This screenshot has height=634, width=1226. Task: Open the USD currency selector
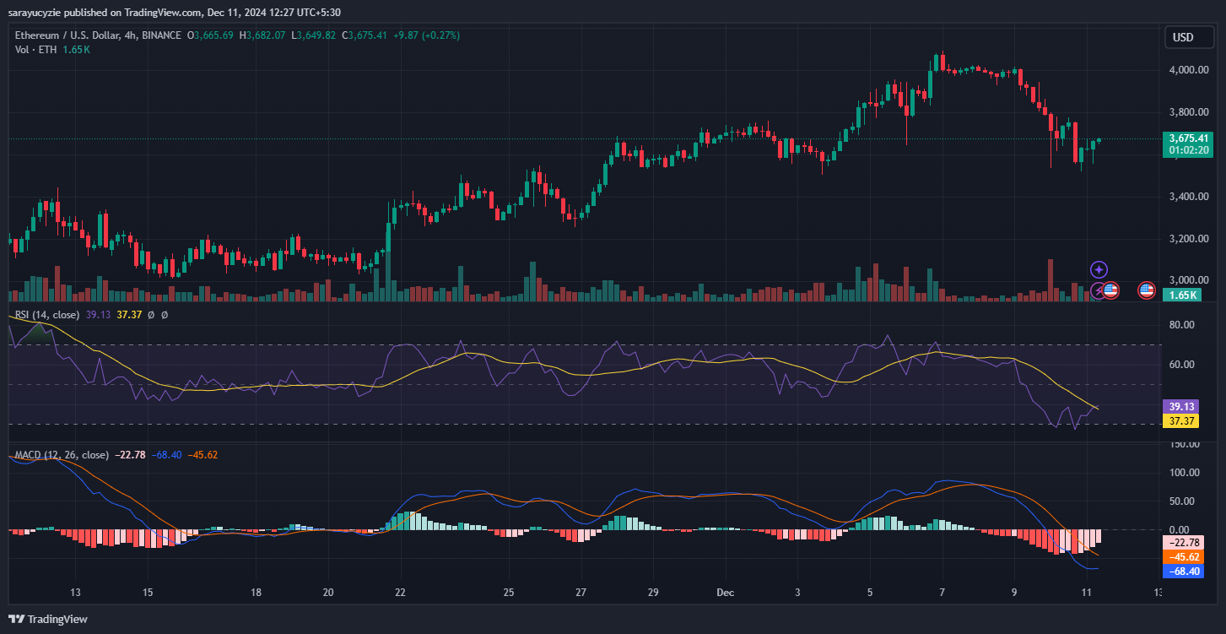tap(1188, 37)
